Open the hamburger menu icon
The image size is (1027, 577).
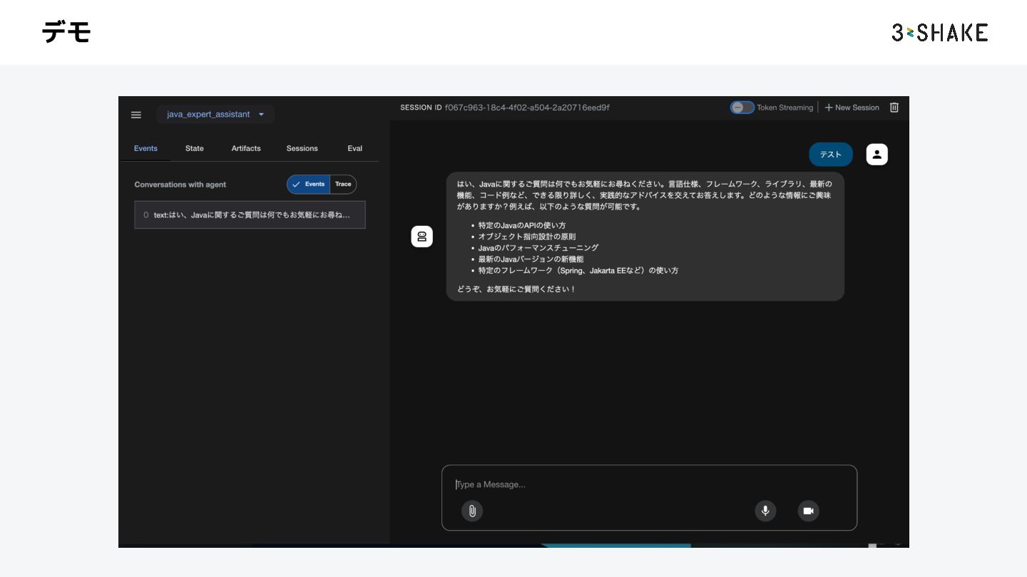[x=136, y=115]
